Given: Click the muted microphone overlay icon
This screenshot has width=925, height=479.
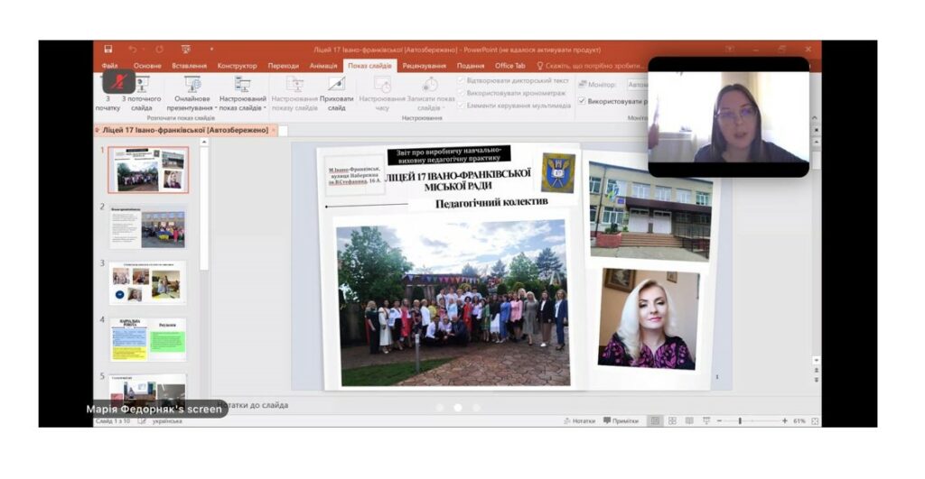Looking at the screenshot, I should pos(119,81).
